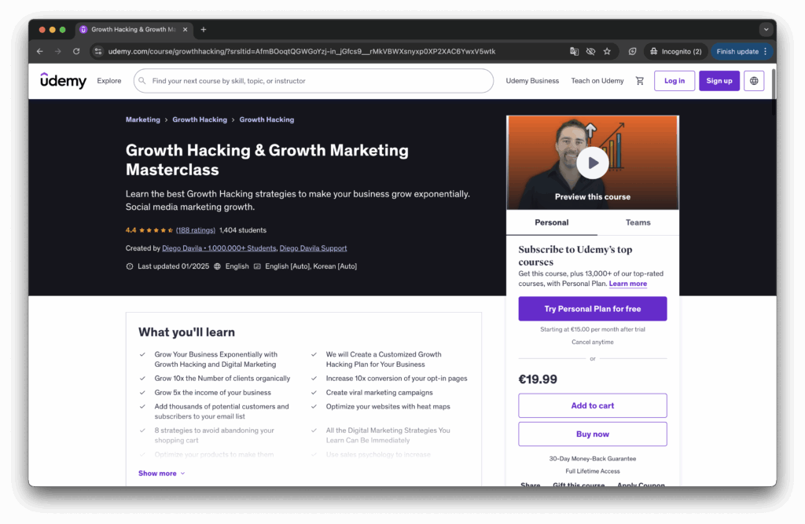The image size is (805, 524).
Task: Play the course preview video
Action: tap(593, 163)
